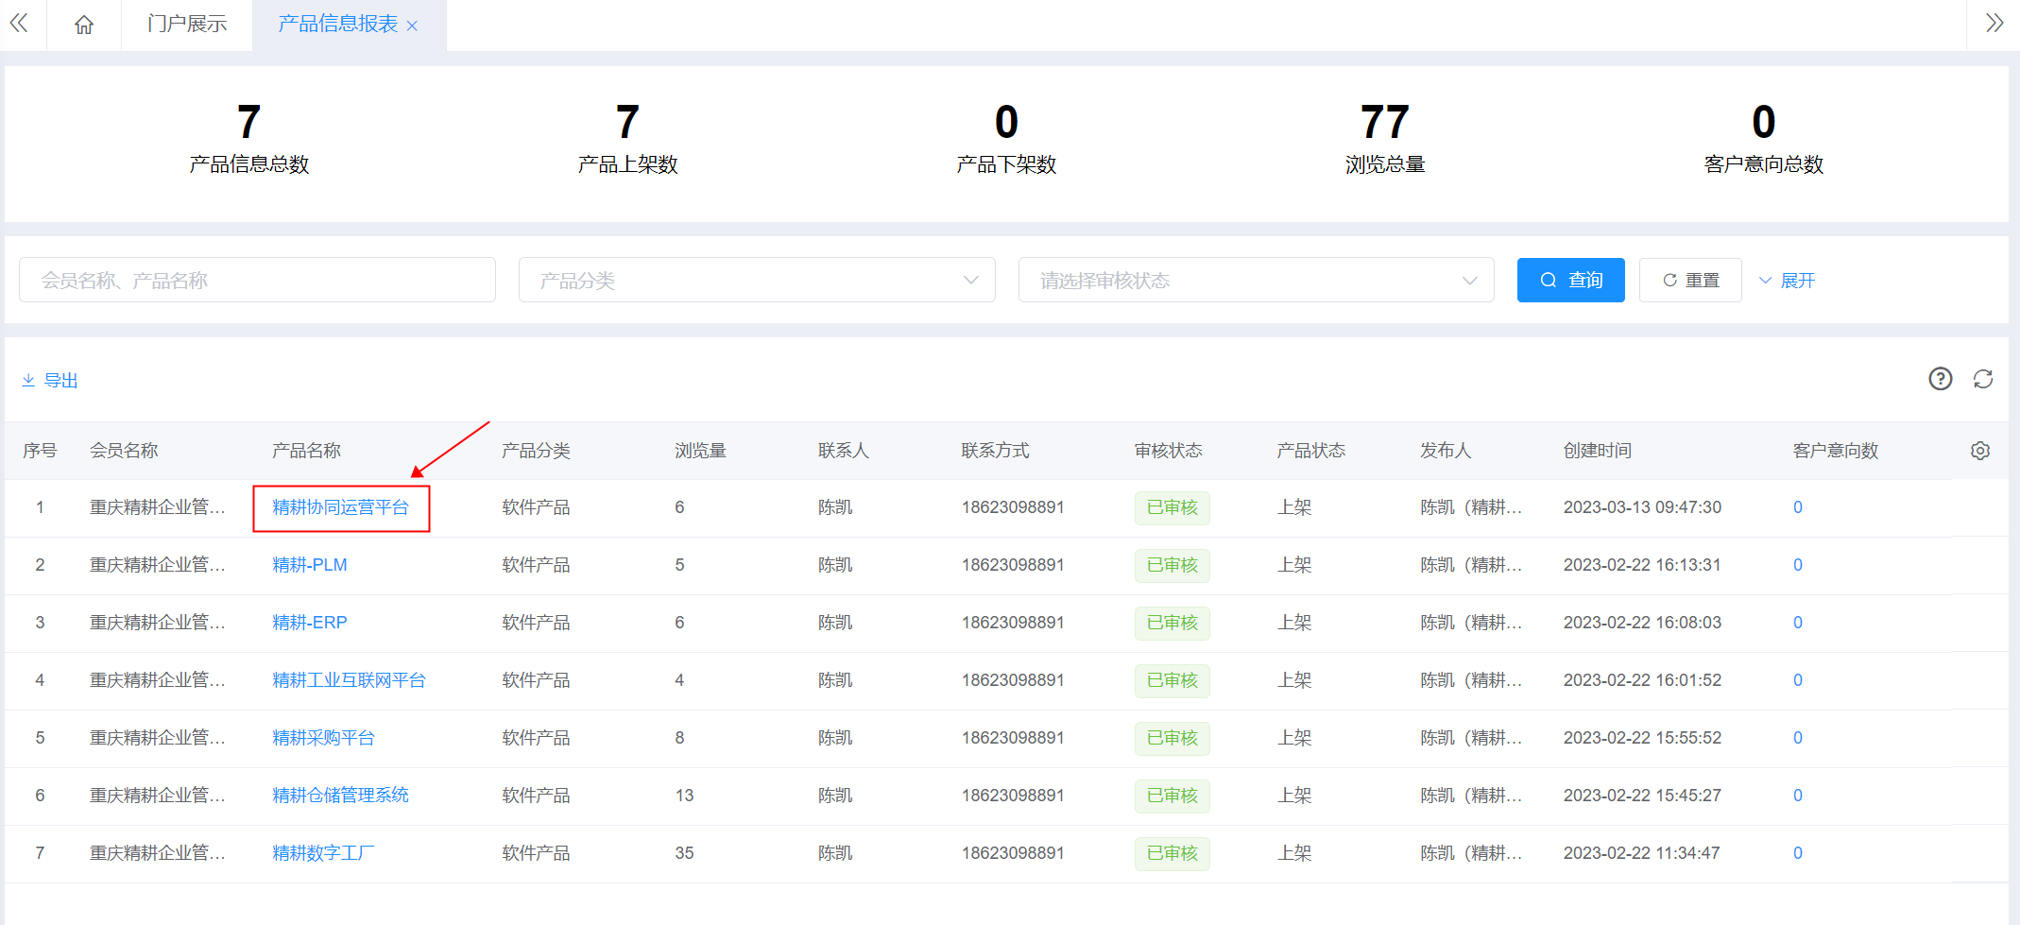
Task: Click the 重置 reset button
Action: click(1690, 280)
